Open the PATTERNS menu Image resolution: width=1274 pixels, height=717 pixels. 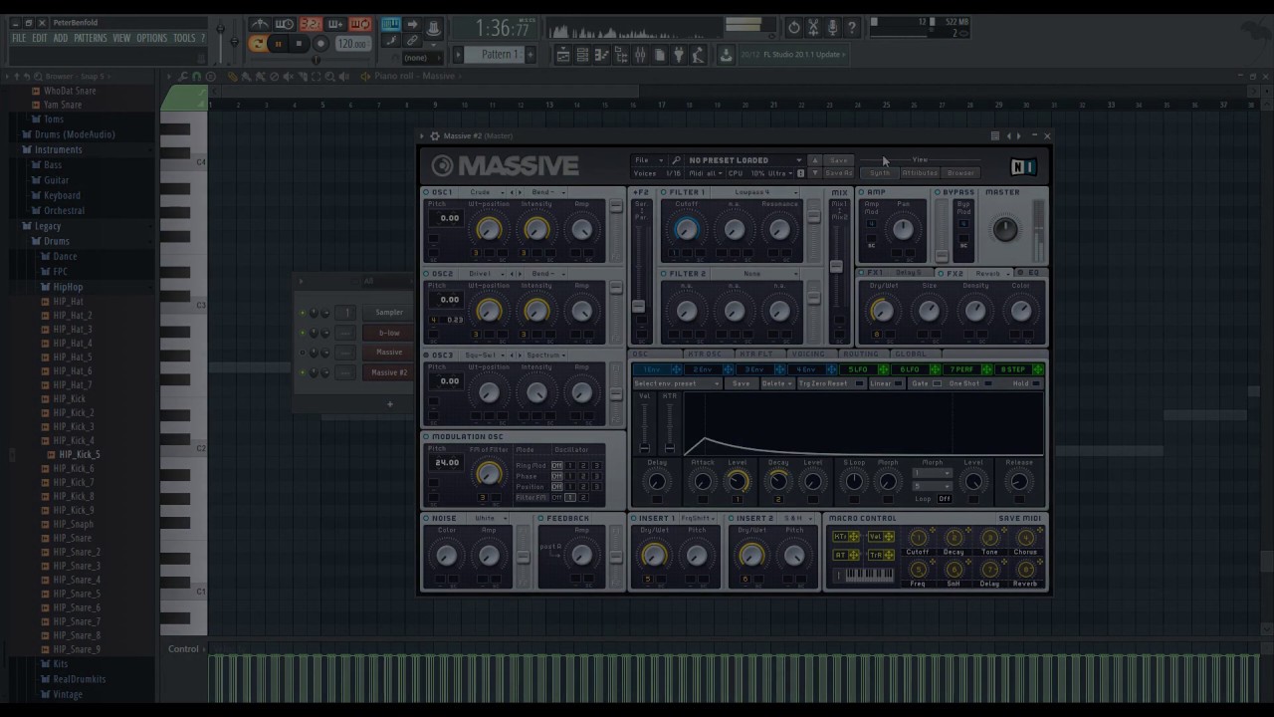pos(91,39)
